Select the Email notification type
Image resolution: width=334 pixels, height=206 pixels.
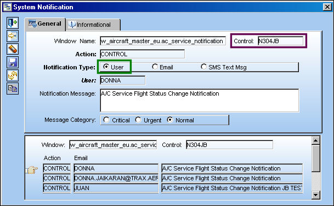[162, 67]
